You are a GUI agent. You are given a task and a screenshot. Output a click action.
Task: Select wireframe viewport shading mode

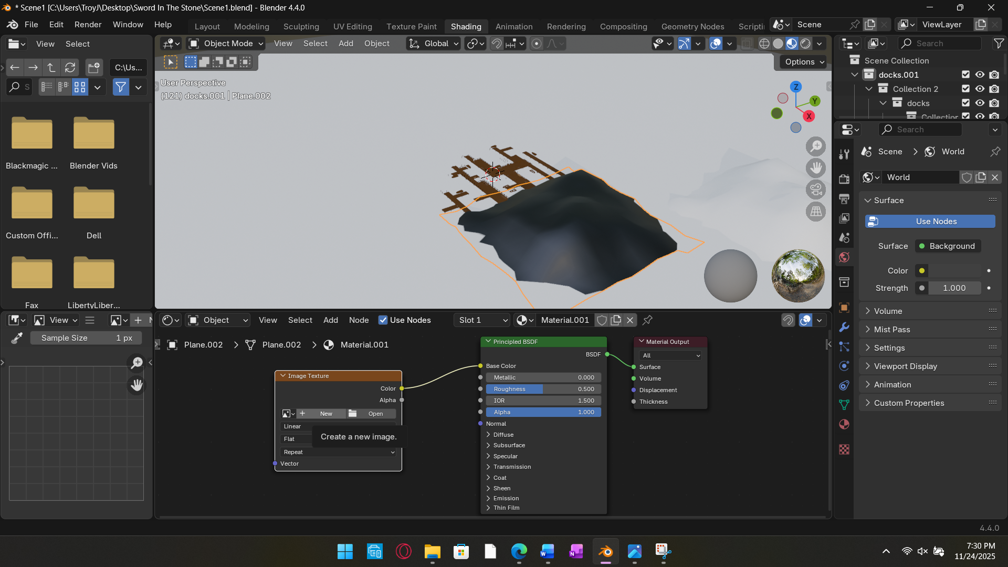click(764, 44)
